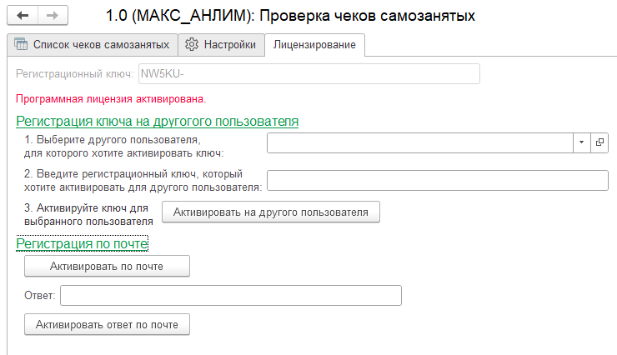Click the forward navigation arrow
This screenshot has width=617, height=355.
51,16
